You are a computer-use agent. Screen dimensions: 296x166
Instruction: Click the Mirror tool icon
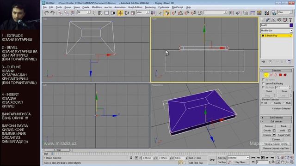231,13
